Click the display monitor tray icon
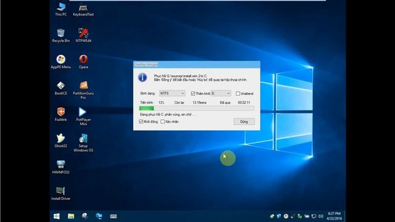Viewport: 395px width, 222px height. coord(314,216)
